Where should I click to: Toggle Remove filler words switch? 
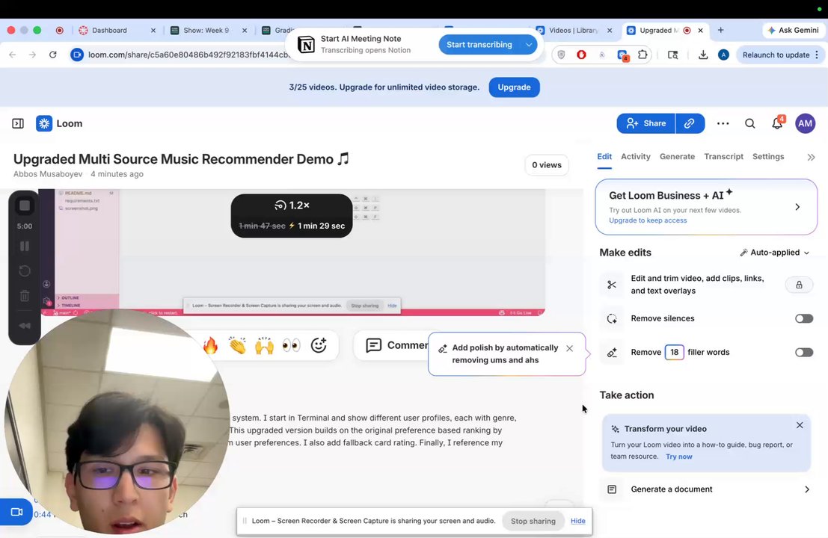(x=804, y=353)
